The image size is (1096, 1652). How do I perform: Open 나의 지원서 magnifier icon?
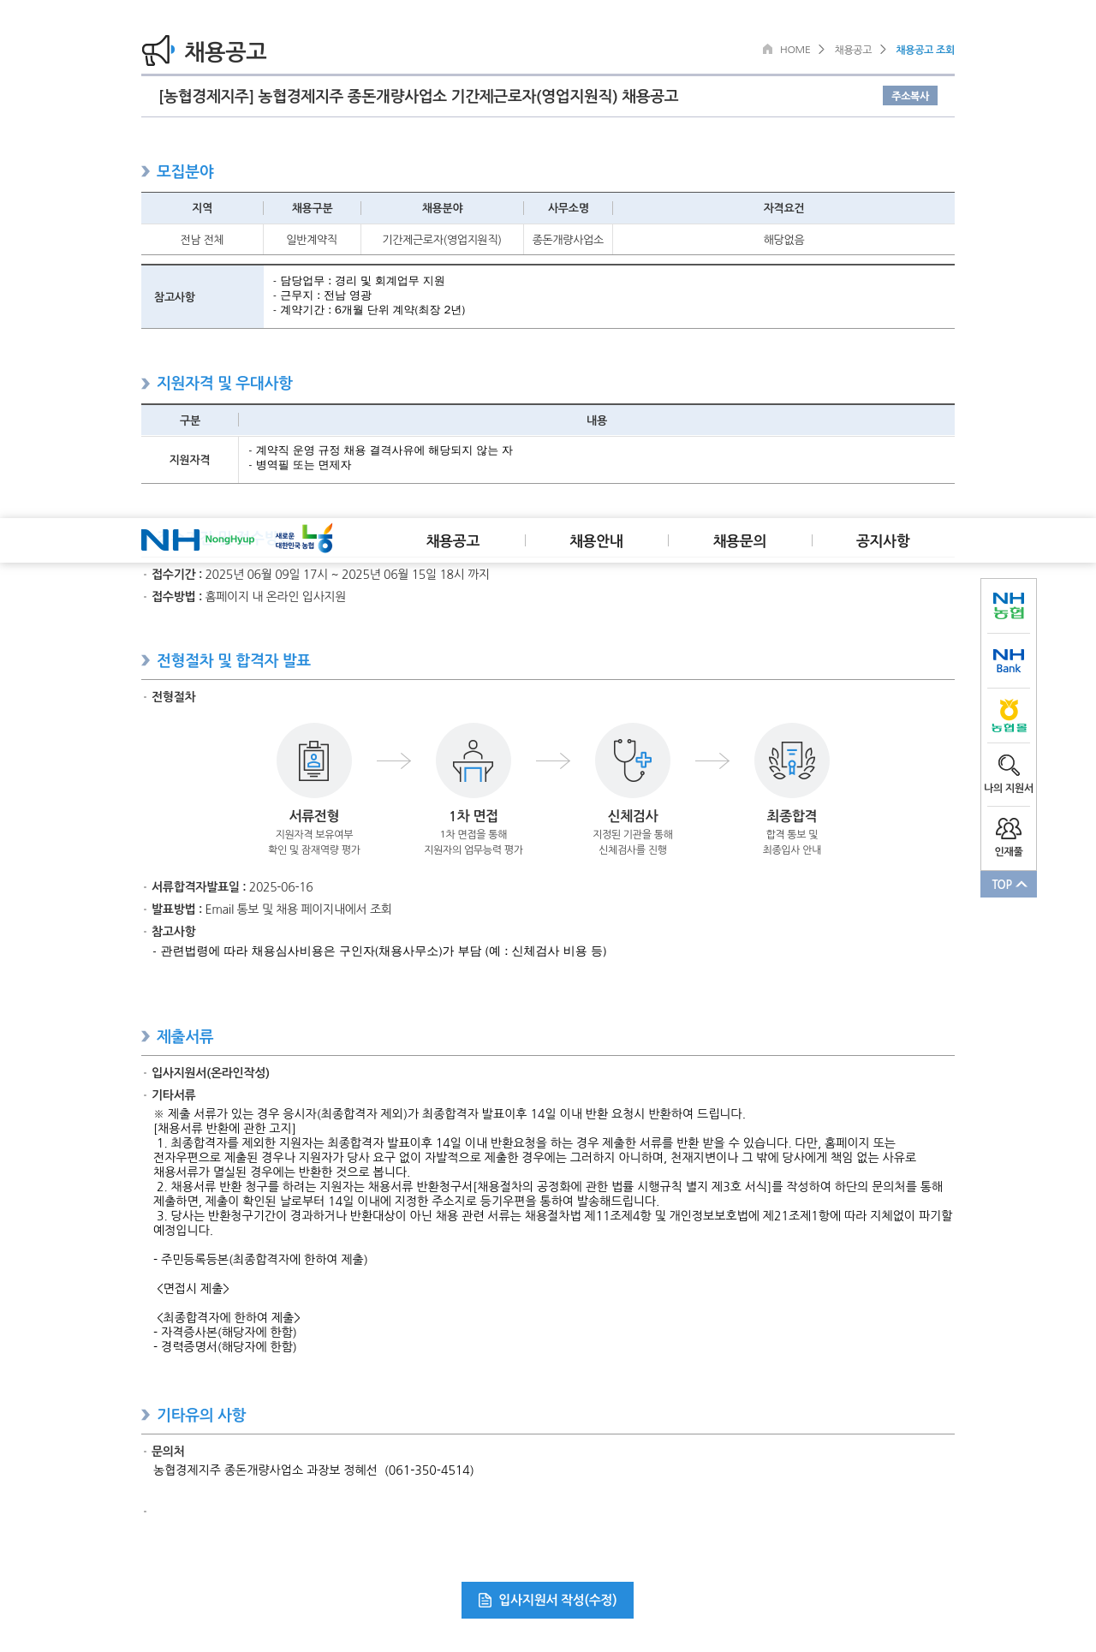[x=1009, y=765]
